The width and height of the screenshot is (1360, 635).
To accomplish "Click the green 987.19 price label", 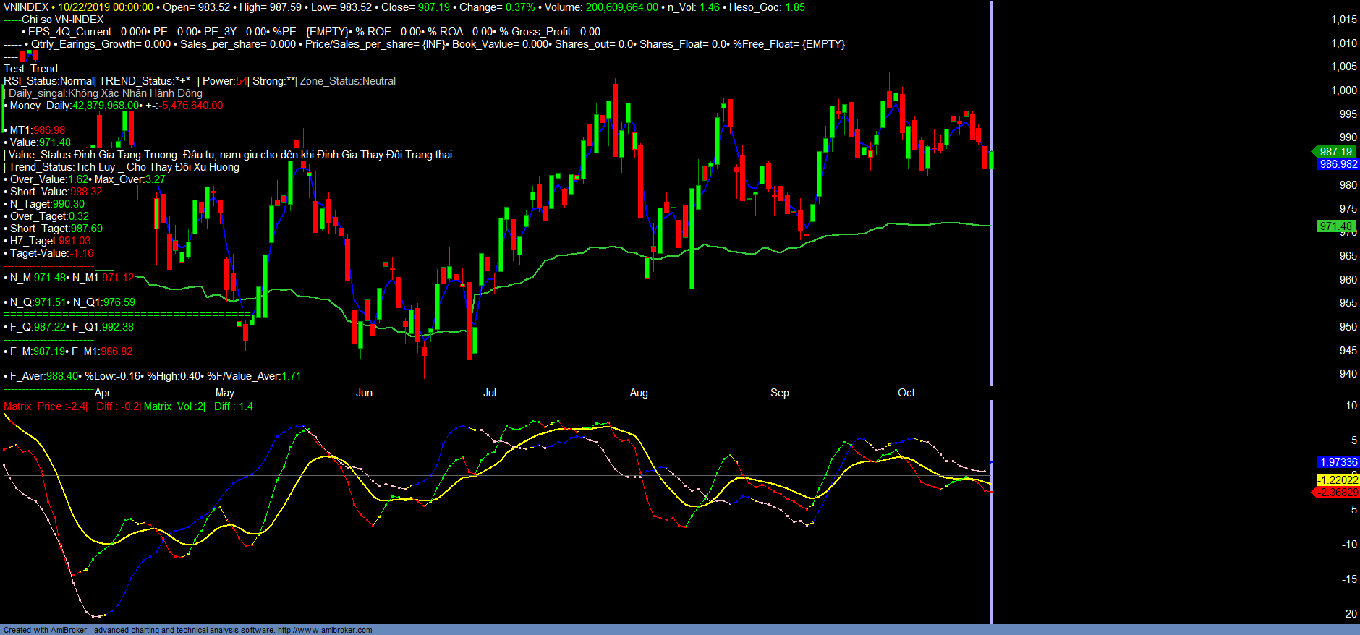I will 1335,152.
